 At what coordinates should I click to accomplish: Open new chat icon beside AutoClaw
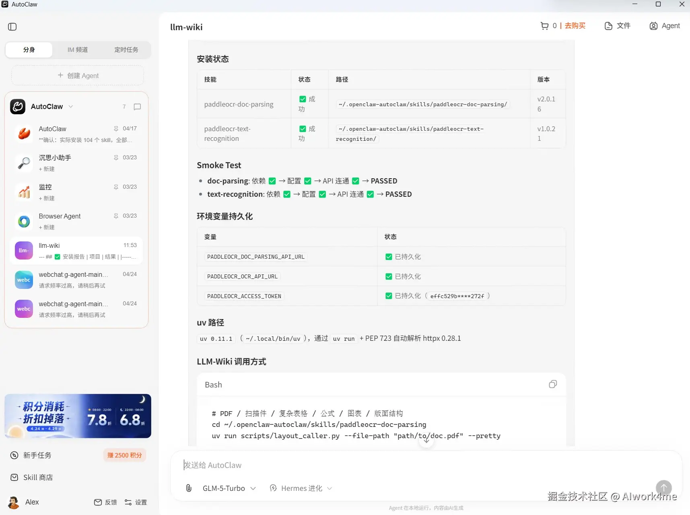(x=137, y=107)
